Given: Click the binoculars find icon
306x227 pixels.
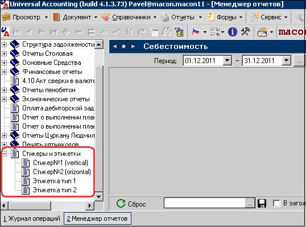Looking at the screenshot, I should 167,32.
